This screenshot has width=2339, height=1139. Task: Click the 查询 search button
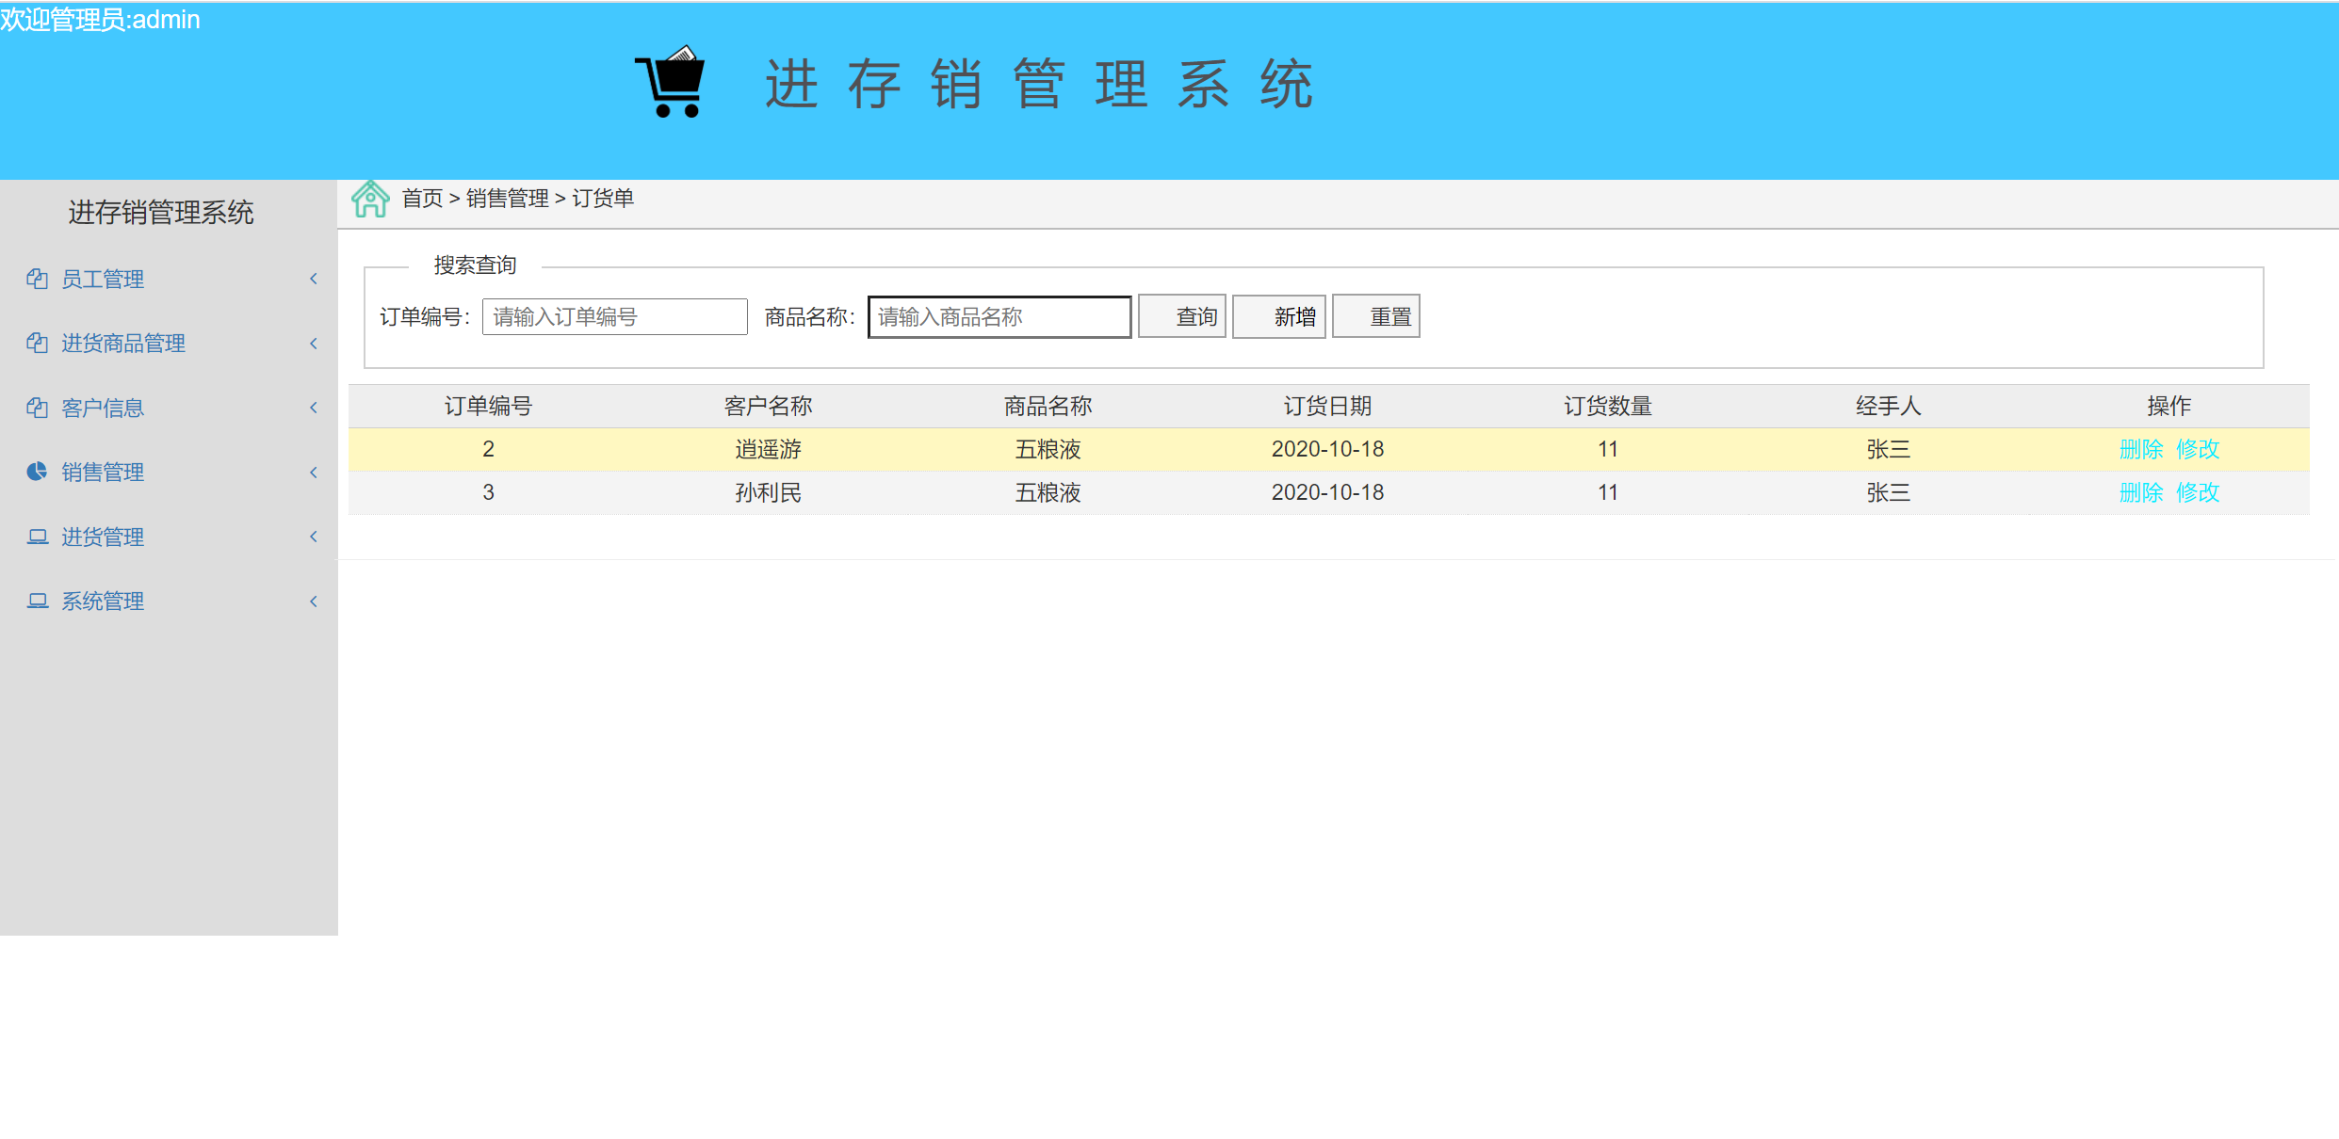[x=1182, y=316]
